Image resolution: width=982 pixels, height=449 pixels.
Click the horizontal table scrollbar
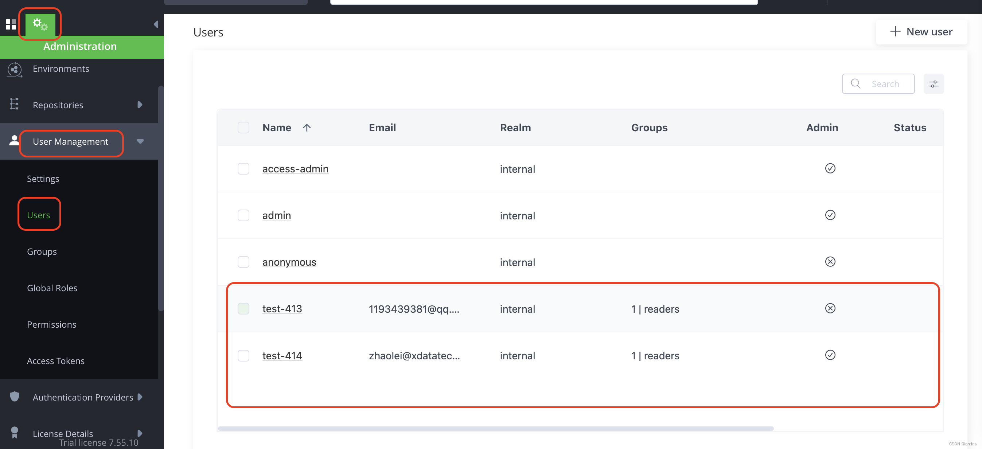pyautogui.click(x=496, y=429)
